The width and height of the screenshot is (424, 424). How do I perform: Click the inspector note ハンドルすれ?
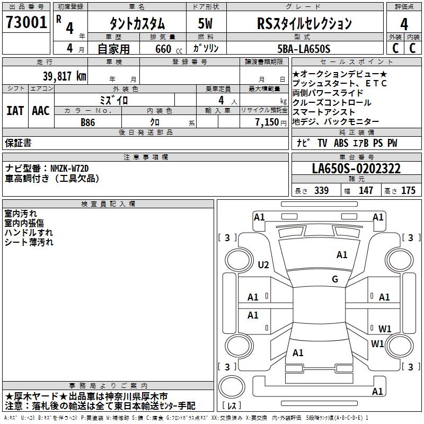point(29,233)
